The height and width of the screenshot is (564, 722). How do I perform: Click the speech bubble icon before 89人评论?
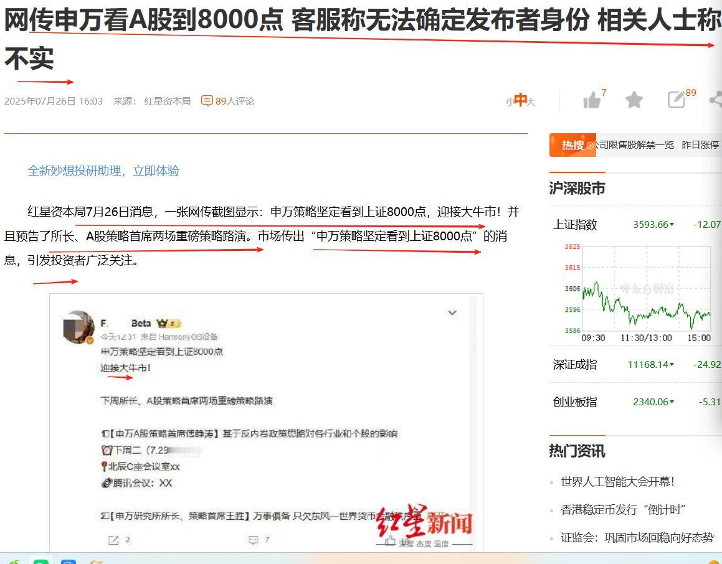(207, 101)
